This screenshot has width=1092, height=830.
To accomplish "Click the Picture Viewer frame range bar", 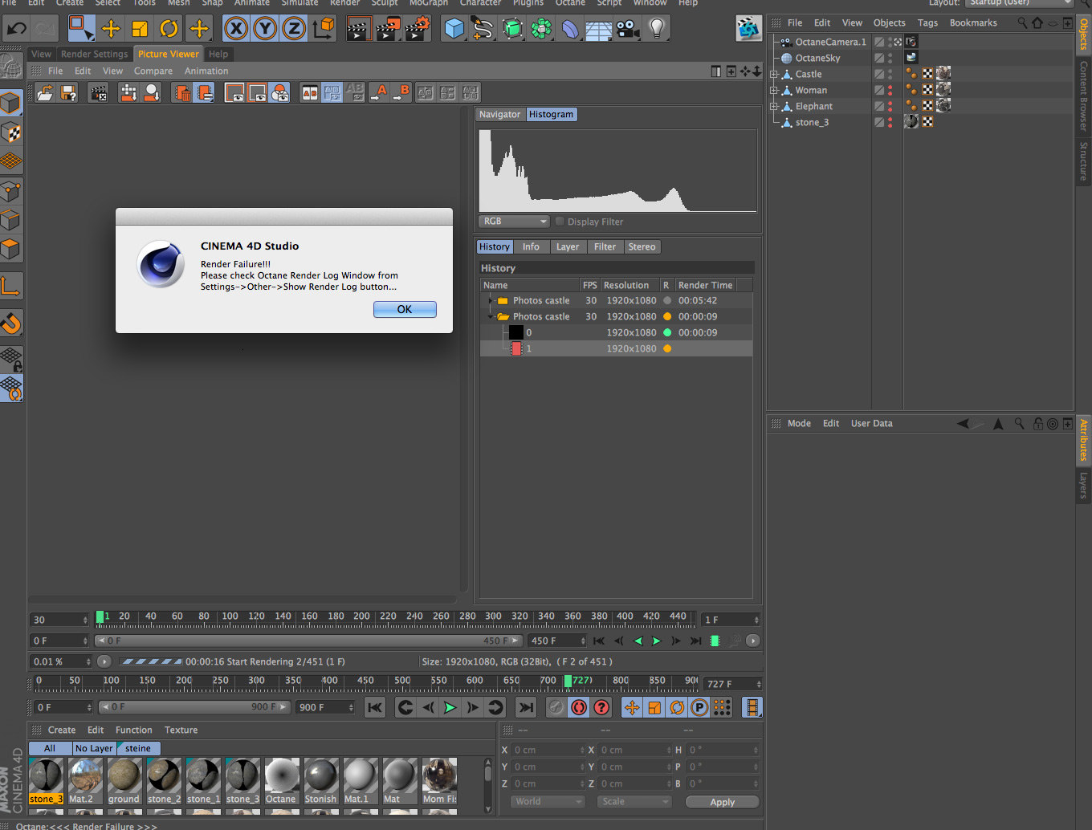I will pos(309,641).
